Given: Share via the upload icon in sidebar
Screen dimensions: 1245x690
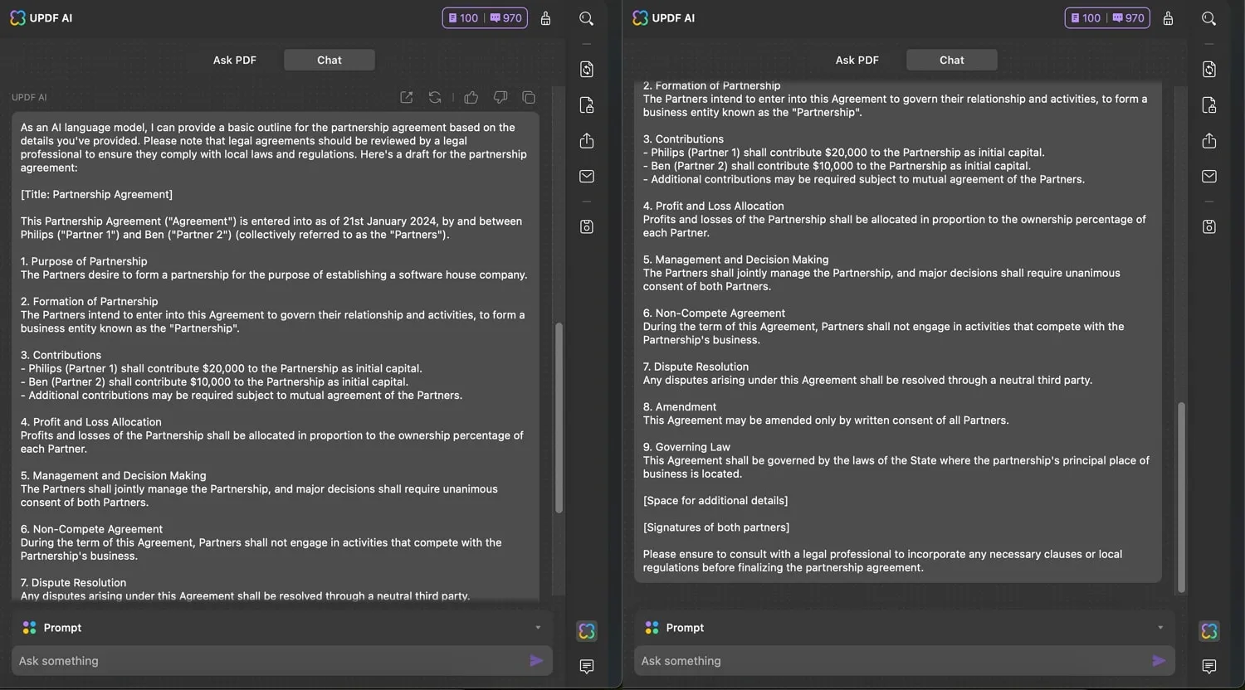Looking at the screenshot, I should point(587,141).
